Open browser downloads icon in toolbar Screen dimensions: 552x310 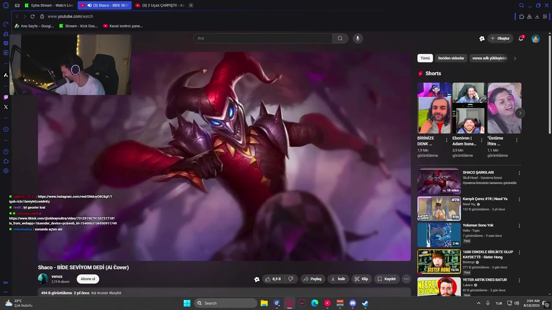[537, 16]
